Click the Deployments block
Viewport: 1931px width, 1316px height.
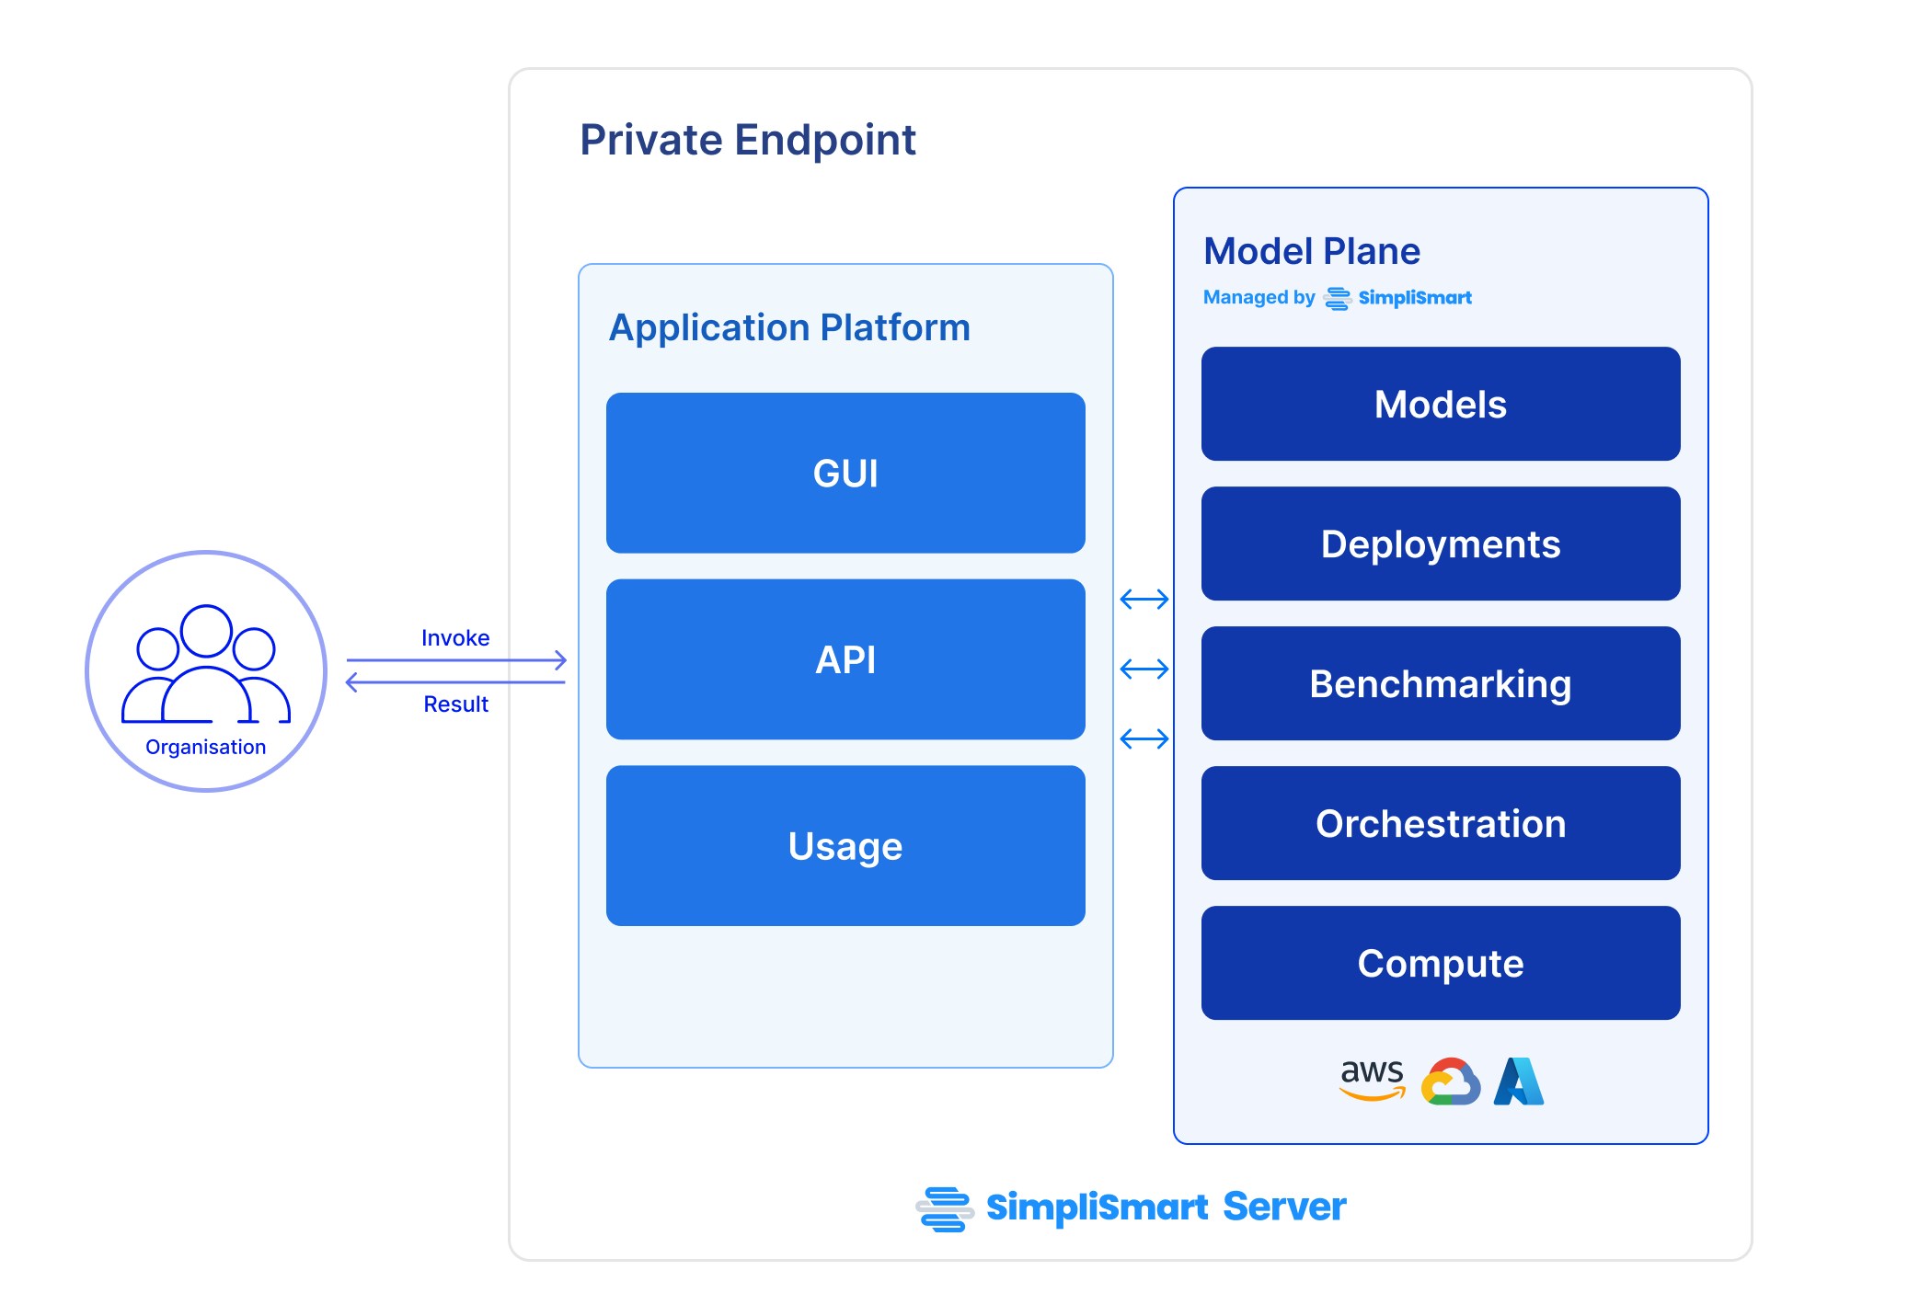tap(1440, 544)
